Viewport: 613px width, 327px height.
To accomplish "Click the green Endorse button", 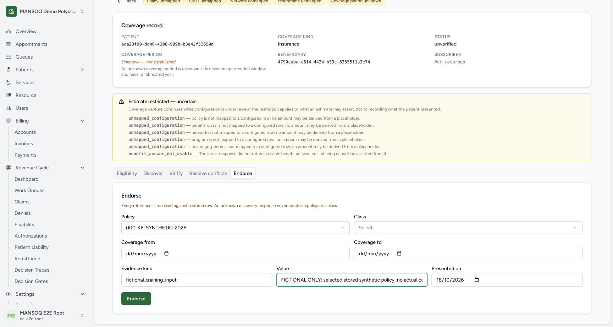I will click(136, 299).
